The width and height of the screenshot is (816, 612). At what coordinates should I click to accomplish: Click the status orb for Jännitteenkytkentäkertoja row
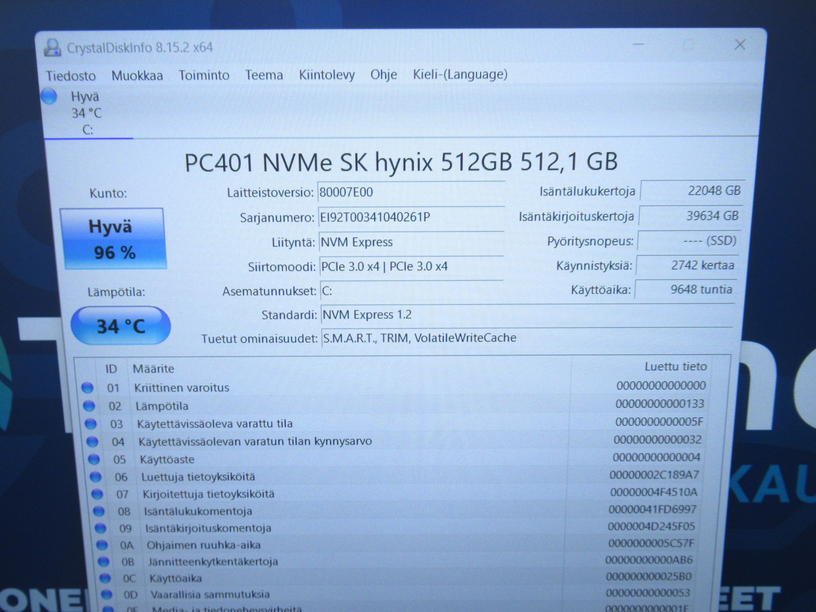tap(104, 562)
